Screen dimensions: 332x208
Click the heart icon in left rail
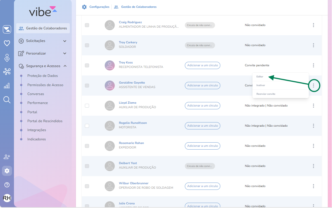coord(7,43)
